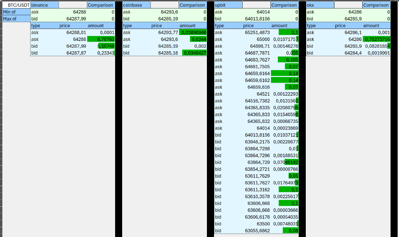The width and height of the screenshot is (399, 237).
Task: Click upbit bid price 63611,3162
Action: pyautogui.click(x=256, y=190)
